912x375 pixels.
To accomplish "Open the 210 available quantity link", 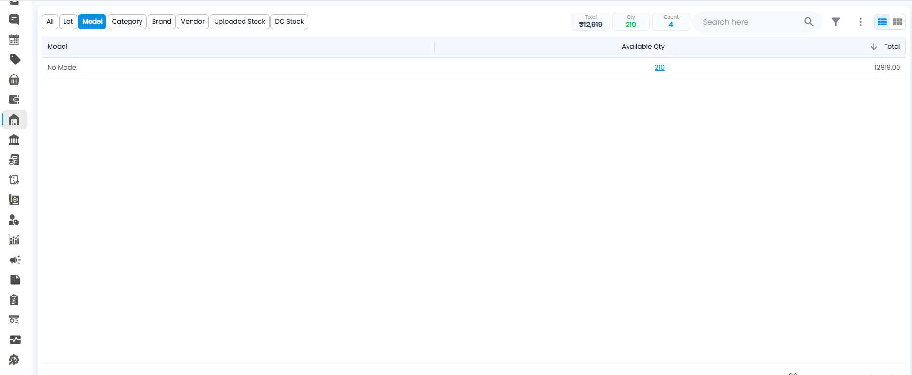I will (x=659, y=67).
